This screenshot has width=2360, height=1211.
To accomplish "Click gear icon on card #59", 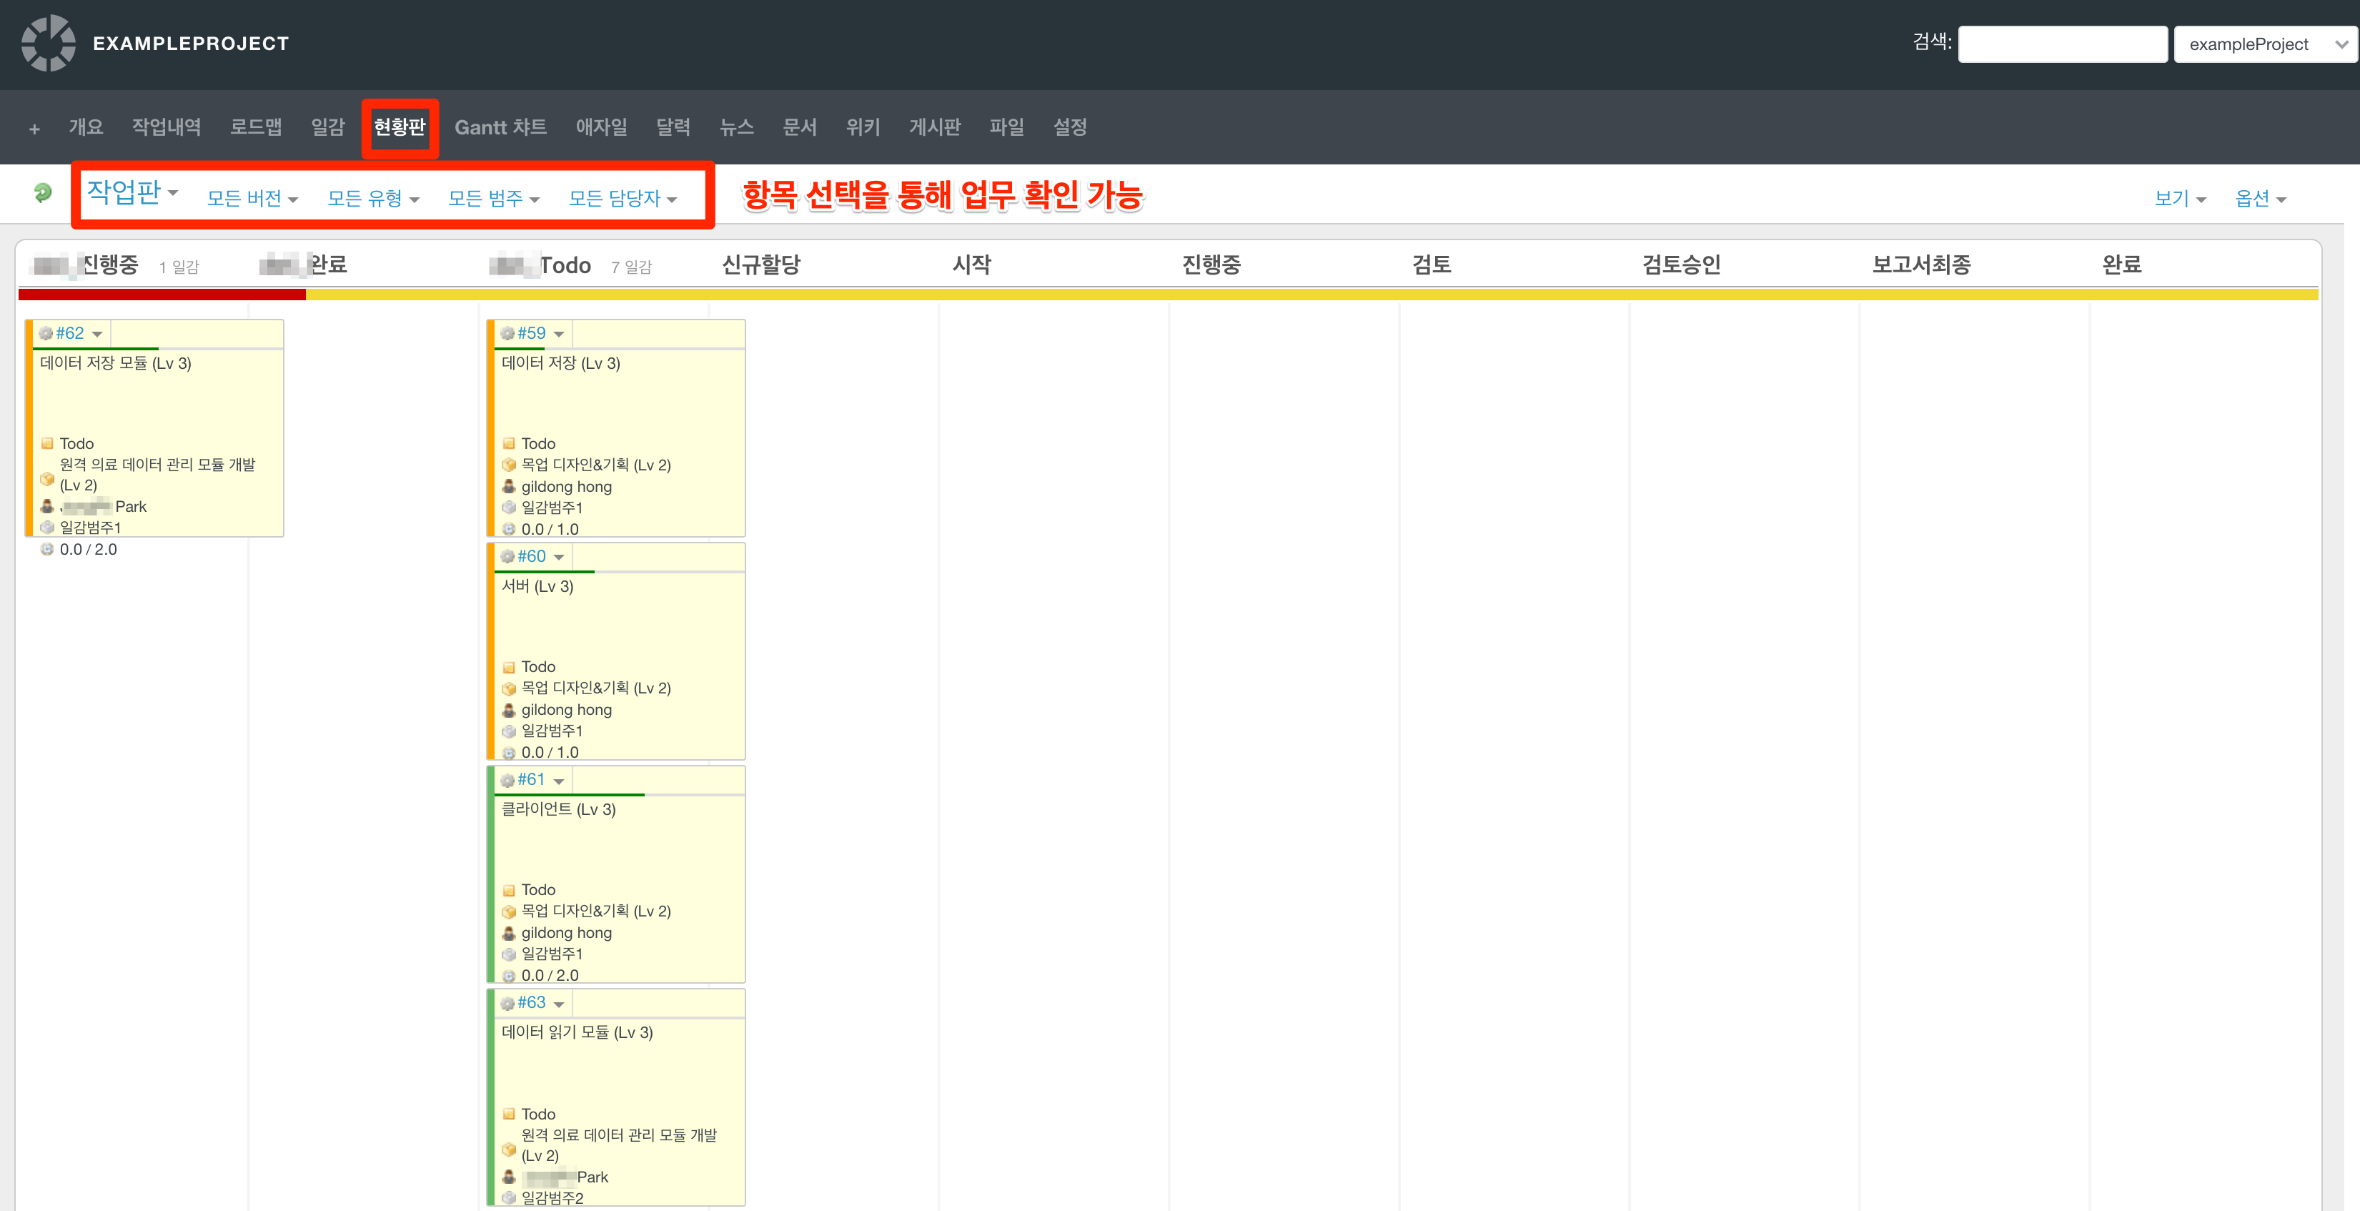I will pyautogui.click(x=507, y=333).
